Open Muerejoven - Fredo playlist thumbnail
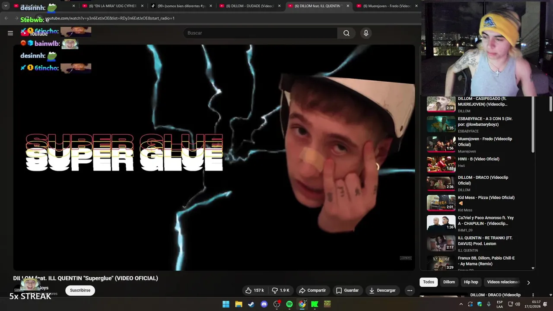The image size is (553, 311). pos(441,145)
